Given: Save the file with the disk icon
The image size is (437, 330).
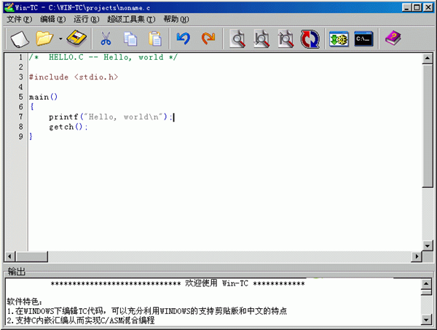Looking at the screenshot, I should 76,38.
